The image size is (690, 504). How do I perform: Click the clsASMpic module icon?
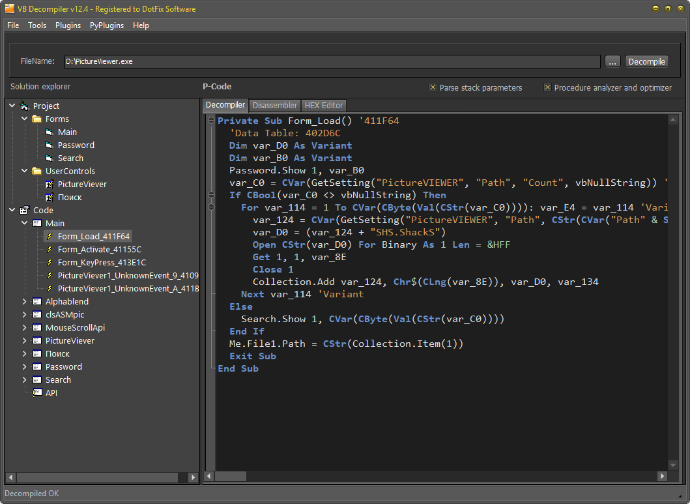point(37,315)
